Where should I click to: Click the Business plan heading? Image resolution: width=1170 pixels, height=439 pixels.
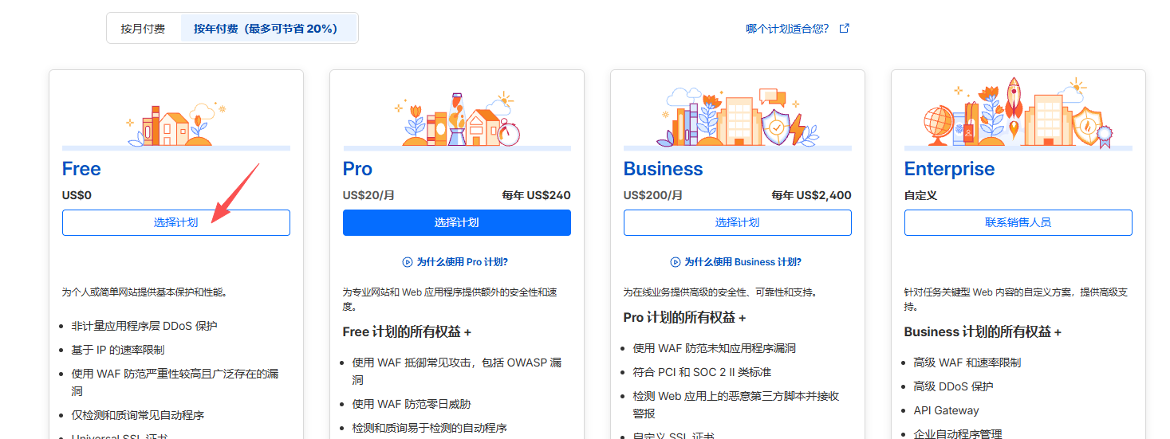click(663, 169)
